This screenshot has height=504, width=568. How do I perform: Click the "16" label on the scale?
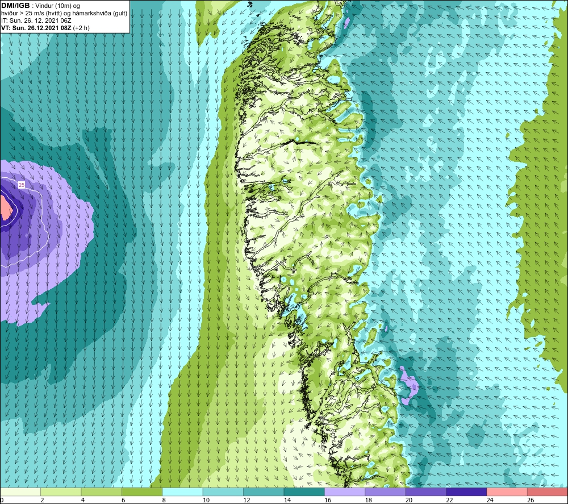click(x=328, y=500)
